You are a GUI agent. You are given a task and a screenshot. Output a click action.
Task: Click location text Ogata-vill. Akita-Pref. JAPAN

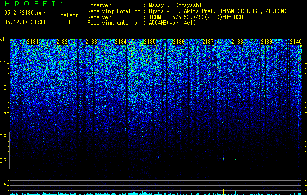pyautogui.click(x=192, y=11)
